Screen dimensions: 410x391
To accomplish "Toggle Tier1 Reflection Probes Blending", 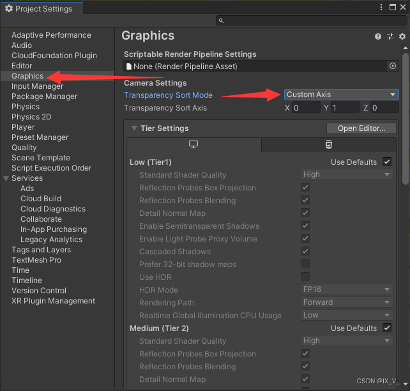I will 305,200.
